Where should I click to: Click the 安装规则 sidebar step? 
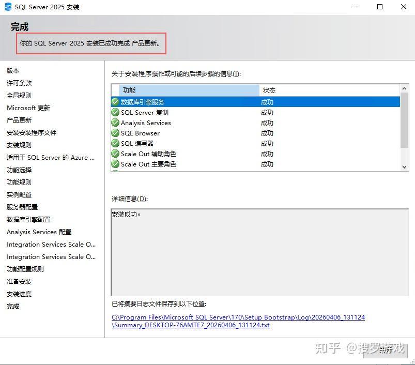tap(19, 145)
